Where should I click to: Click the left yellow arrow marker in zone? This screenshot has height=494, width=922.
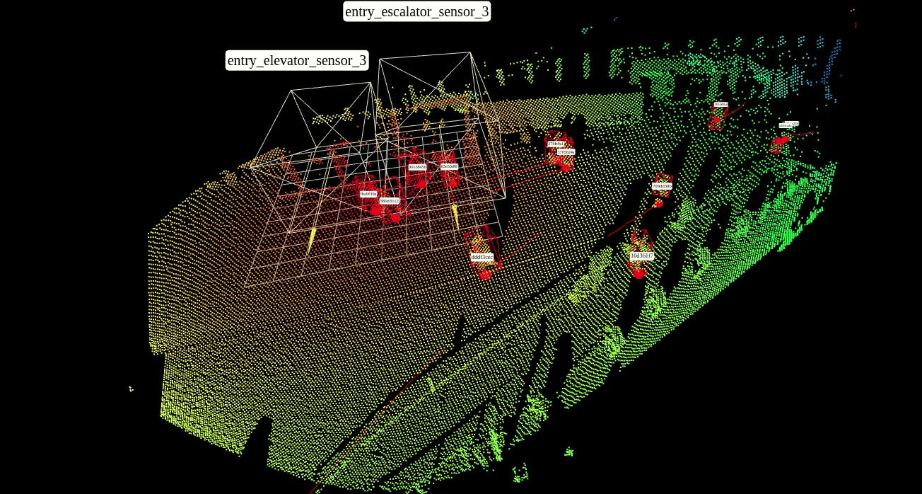(x=310, y=240)
